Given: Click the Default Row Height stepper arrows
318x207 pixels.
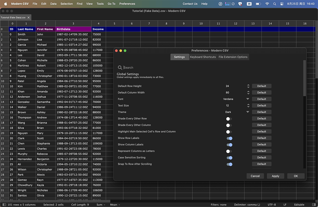Looking at the screenshot, I should (x=248, y=86).
